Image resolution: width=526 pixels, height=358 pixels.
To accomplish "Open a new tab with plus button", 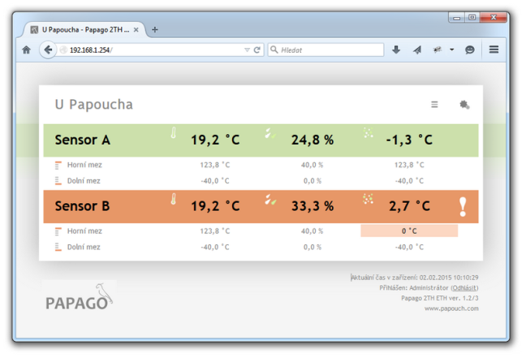I will click(x=155, y=29).
